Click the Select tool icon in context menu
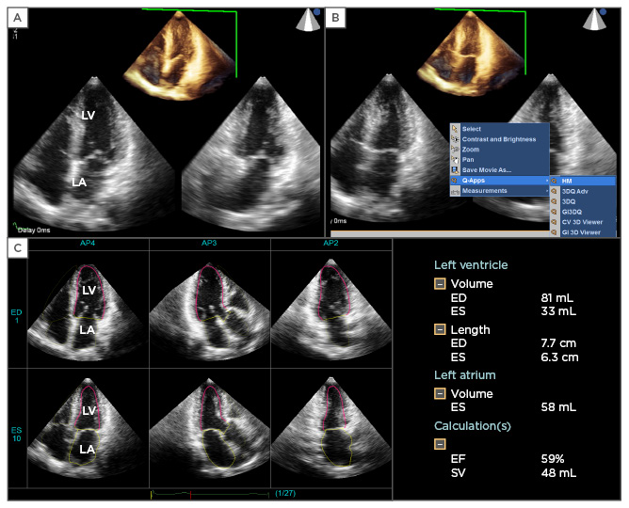Viewport: 629px width, 508px height. (x=455, y=129)
